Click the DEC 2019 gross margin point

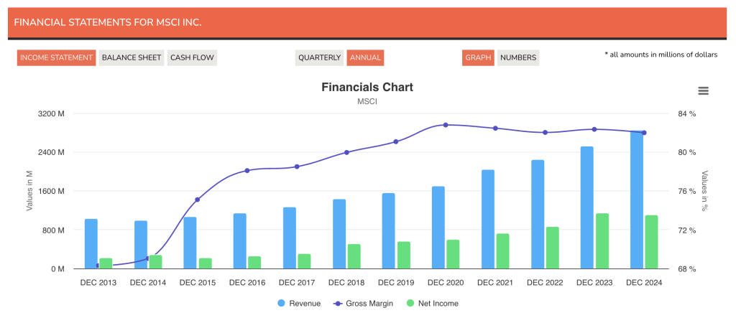click(x=396, y=141)
